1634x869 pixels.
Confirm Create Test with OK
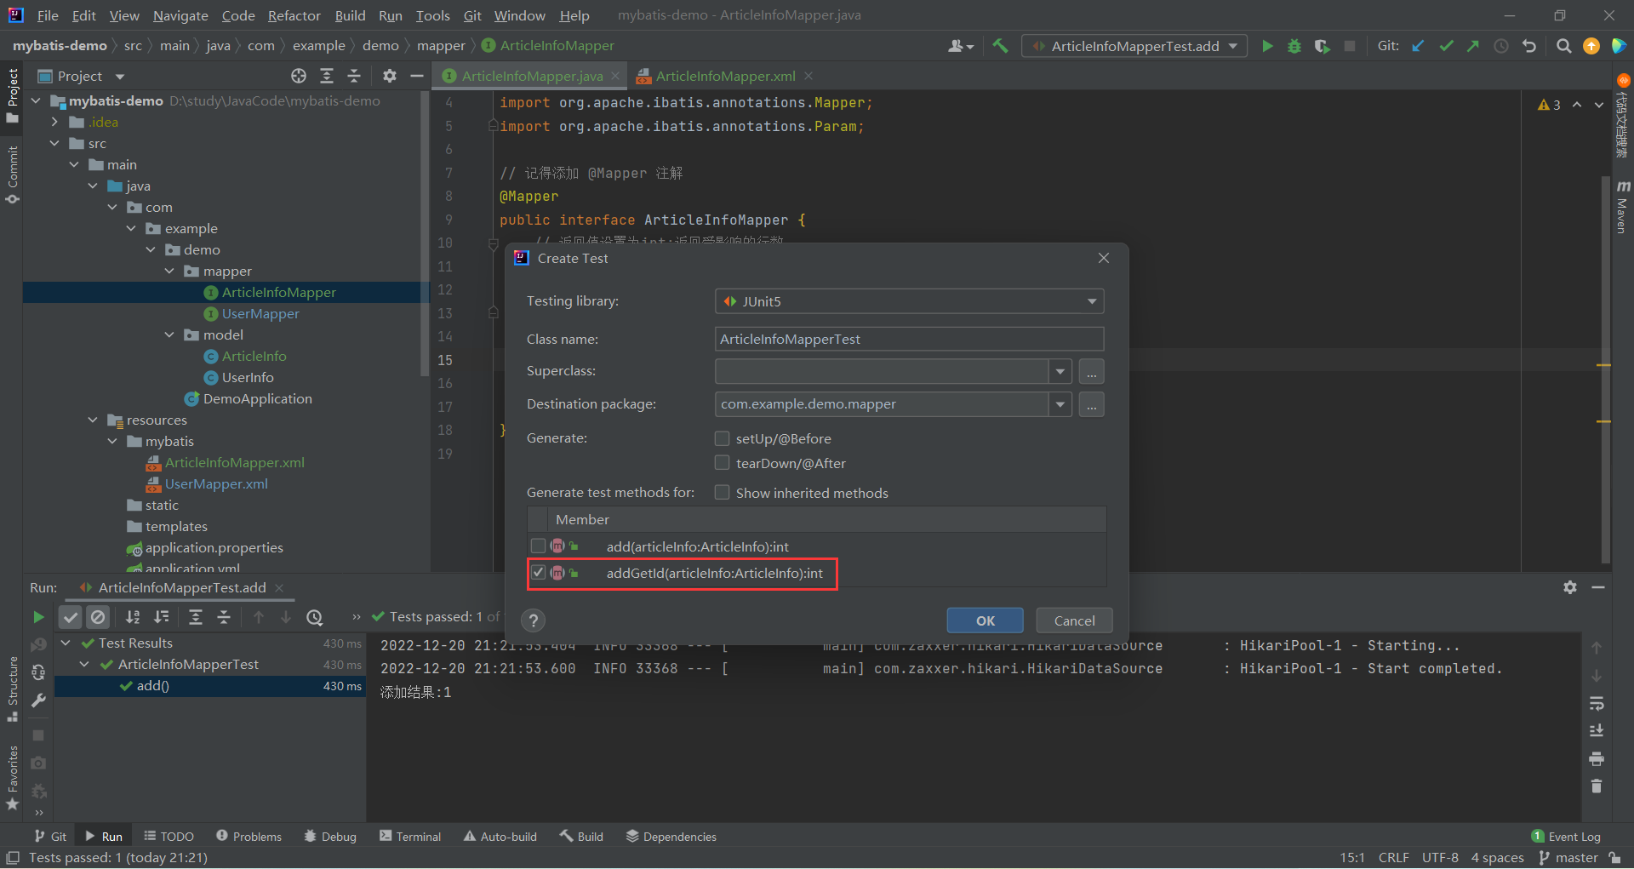point(985,620)
